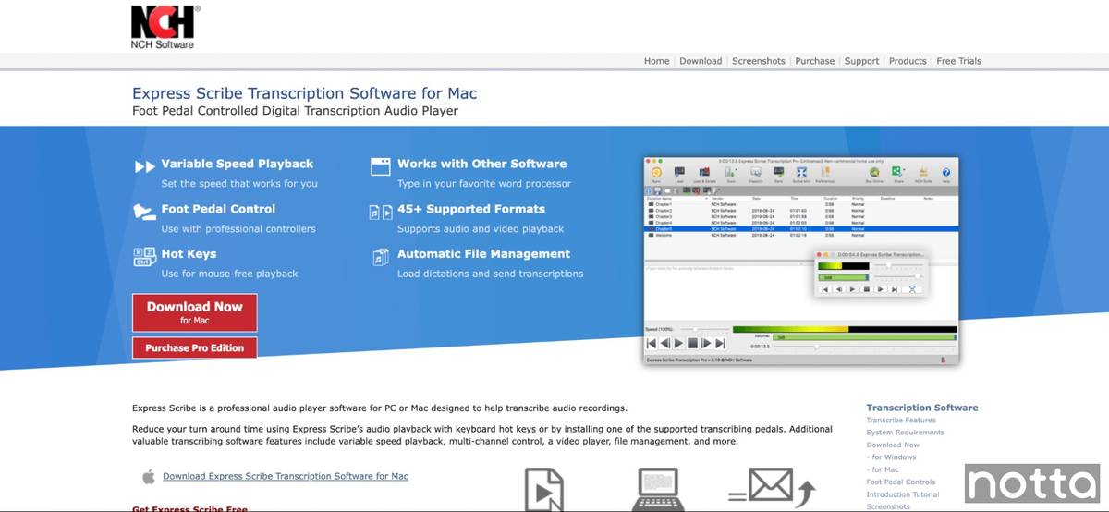
Task: Click the Go to End button in the main app window
Action: coord(720,343)
